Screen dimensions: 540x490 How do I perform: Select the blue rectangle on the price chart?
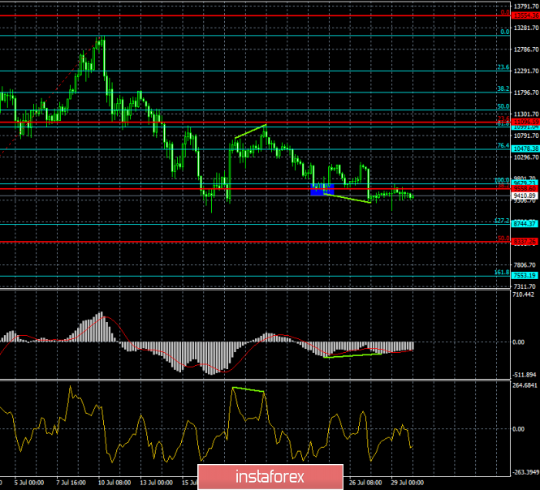[x=322, y=190]
